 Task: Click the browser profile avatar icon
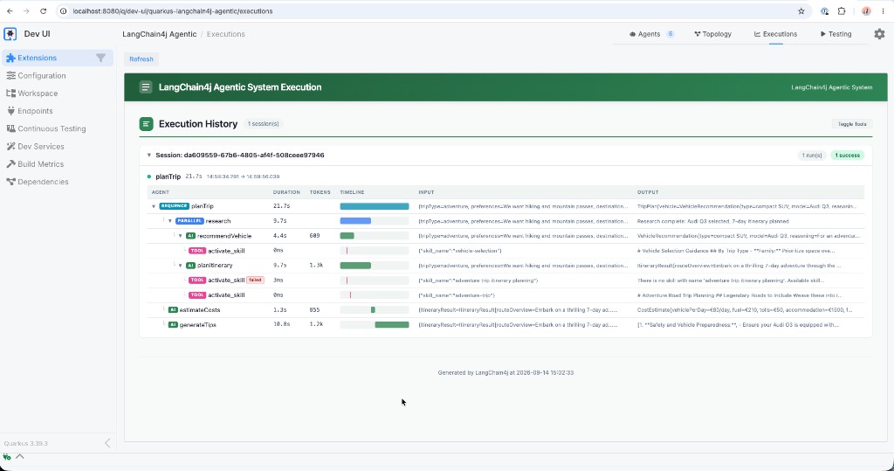coord(866,10)
